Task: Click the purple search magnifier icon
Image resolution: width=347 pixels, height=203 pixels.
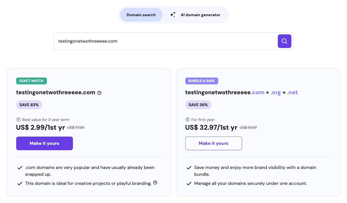Action: 284,41
